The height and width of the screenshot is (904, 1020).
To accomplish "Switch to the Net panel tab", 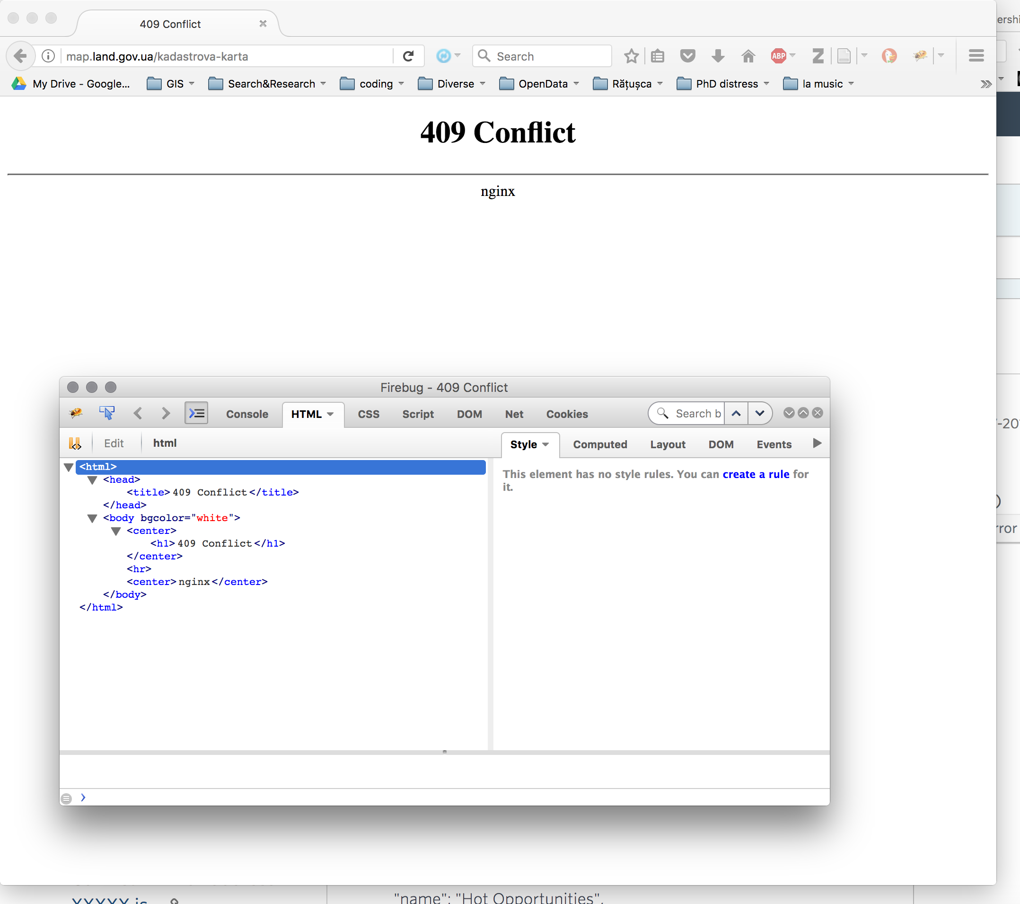I will [x=513, y=414].
